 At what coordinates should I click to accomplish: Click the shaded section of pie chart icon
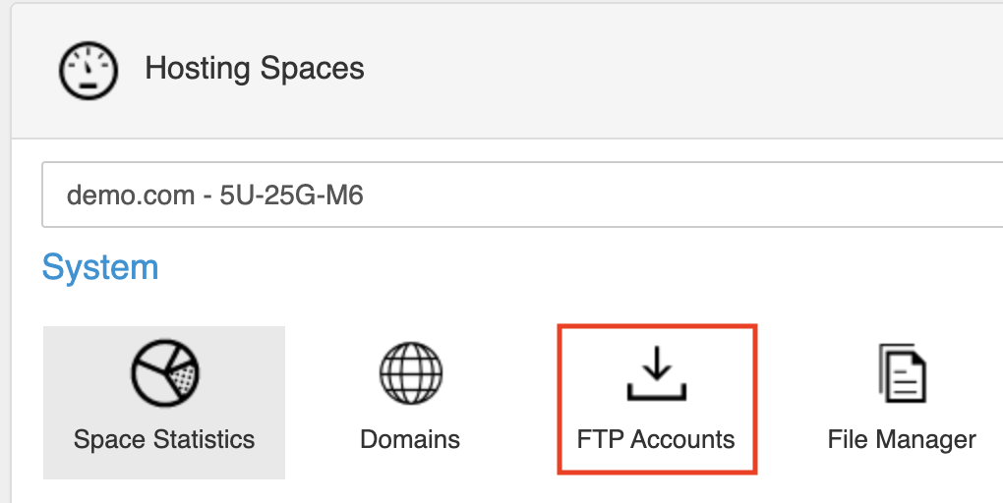tap(184, 378)
